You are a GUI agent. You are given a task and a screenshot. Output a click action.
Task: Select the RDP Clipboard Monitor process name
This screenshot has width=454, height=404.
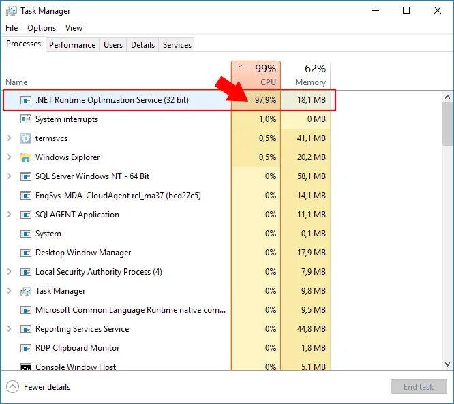(77, 348)
